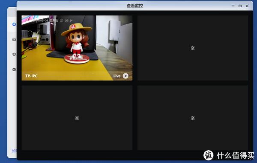The image size is (257, 163).
Task: Click the 查看监控 window title bar
Action: (135, 6)
